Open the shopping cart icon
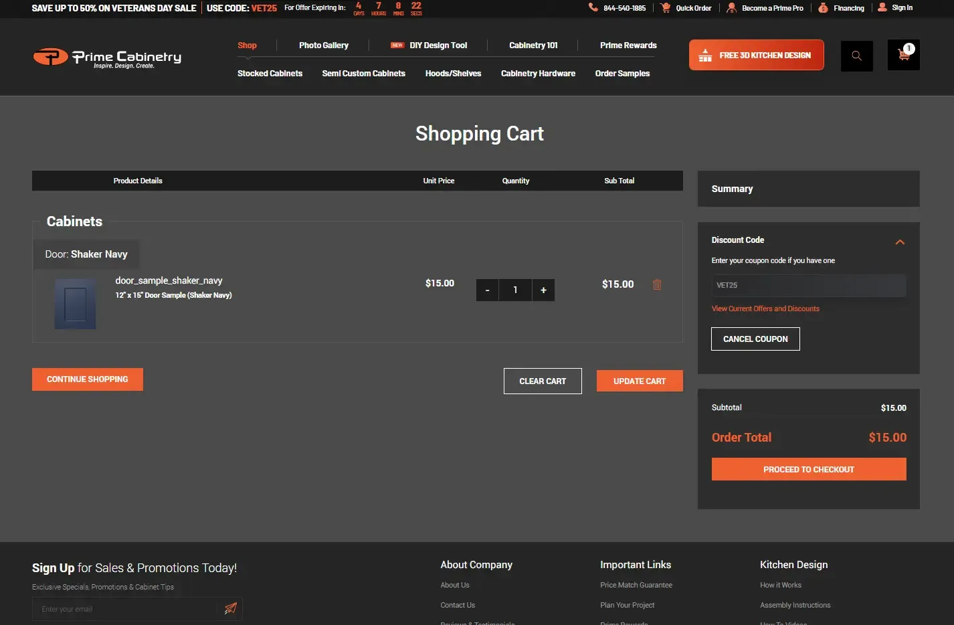Viewport: 954px width, 625px height. pyautogui.click(x=903, y=55)
